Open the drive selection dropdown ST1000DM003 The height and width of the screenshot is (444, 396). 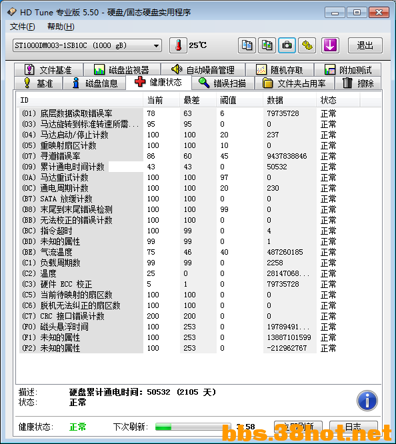tap(87, 45)
